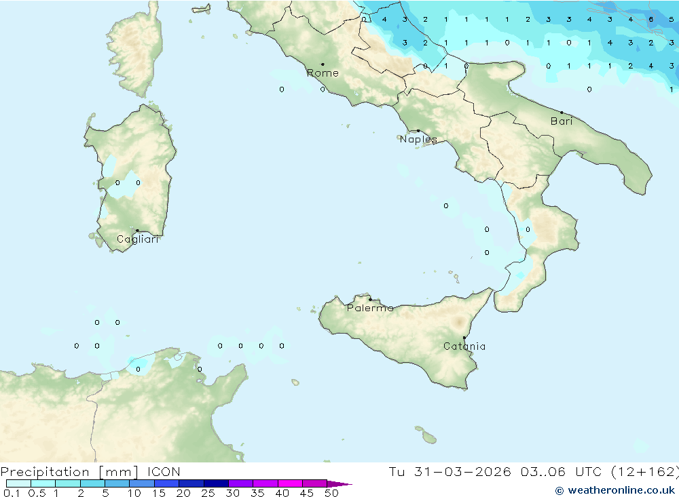Click the Rome city label
The image size is (679, 497).
323,73
